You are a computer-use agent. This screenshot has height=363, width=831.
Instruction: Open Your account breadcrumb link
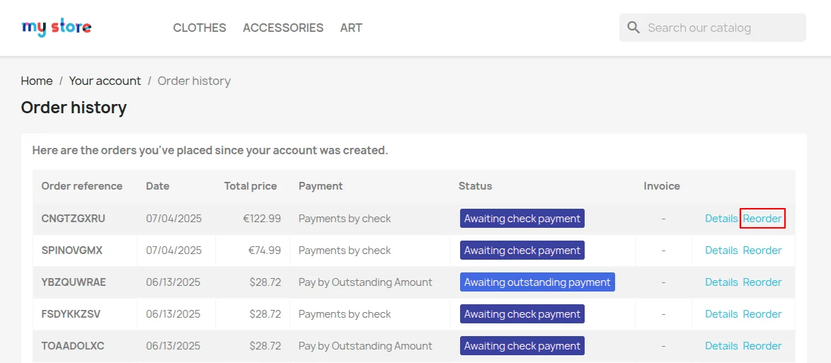point(105,81)
